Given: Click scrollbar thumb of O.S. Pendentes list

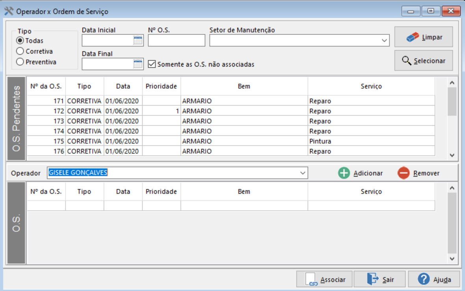Looking at the screenshot, I should 452,102.
